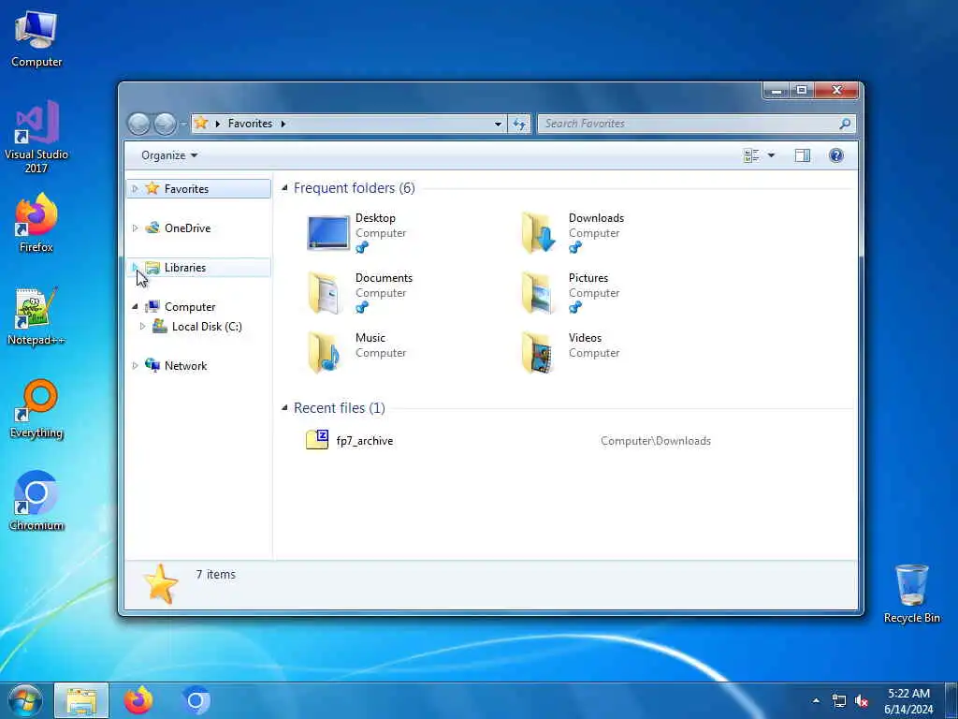Screen dimensions: 958x719
Task: Expand the Local Disk (C:) node
Action: click(x=142, y=327)
